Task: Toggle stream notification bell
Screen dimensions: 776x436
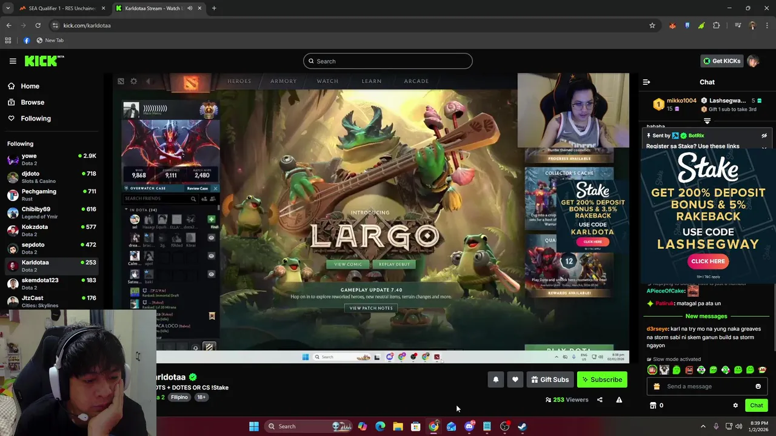Action: point(495,380)
